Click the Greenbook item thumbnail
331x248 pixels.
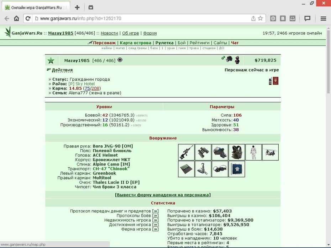(x=186, y=169)
